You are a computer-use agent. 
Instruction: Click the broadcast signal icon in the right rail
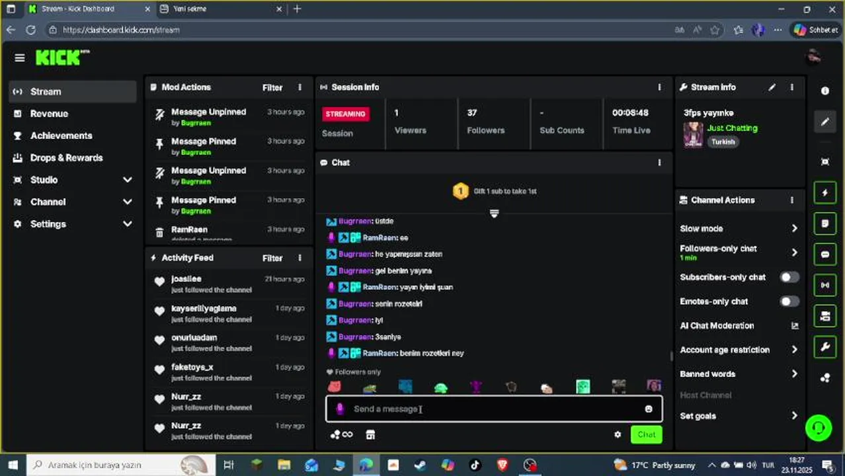[x=825, y=286]
